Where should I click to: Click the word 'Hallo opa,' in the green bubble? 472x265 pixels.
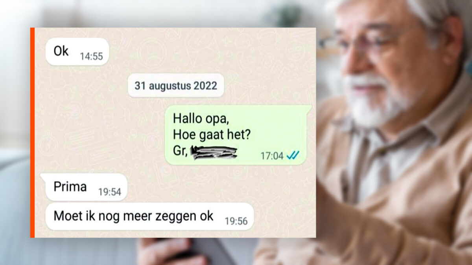pos(201,118)
